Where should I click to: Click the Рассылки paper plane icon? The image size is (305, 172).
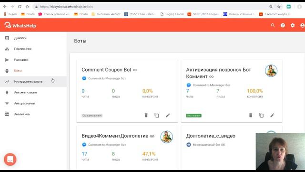click(x=7, y=60)
